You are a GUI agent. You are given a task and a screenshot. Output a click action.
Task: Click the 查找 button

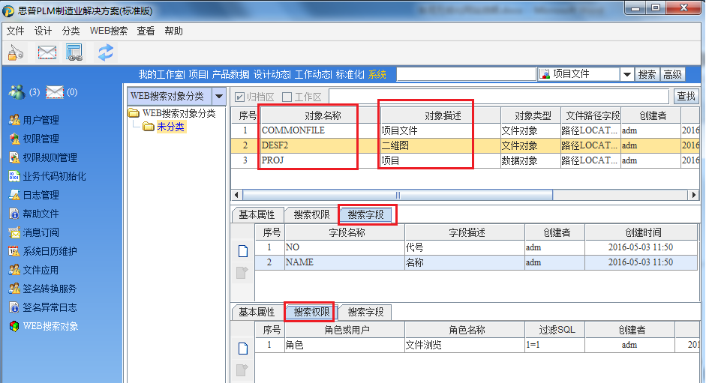(x=686, y=96)
